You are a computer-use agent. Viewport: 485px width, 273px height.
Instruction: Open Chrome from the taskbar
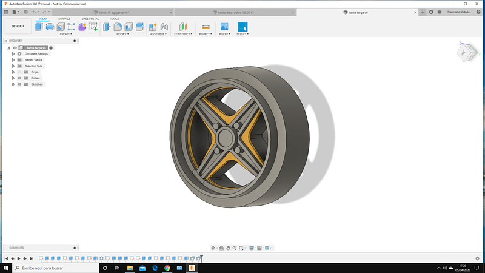[167, 268]
